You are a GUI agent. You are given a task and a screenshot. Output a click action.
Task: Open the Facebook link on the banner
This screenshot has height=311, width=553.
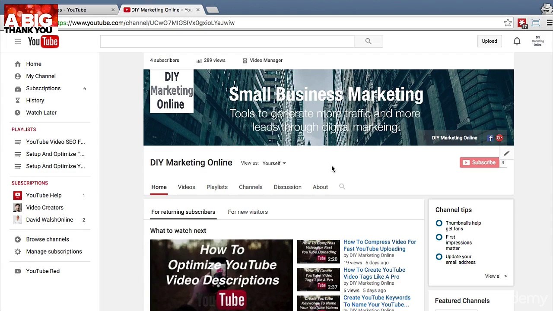point(490,138)
